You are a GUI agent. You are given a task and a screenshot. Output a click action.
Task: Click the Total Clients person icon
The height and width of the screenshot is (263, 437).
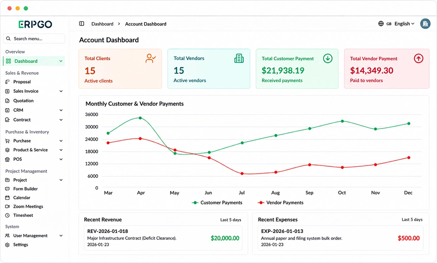tap(151, 58)
